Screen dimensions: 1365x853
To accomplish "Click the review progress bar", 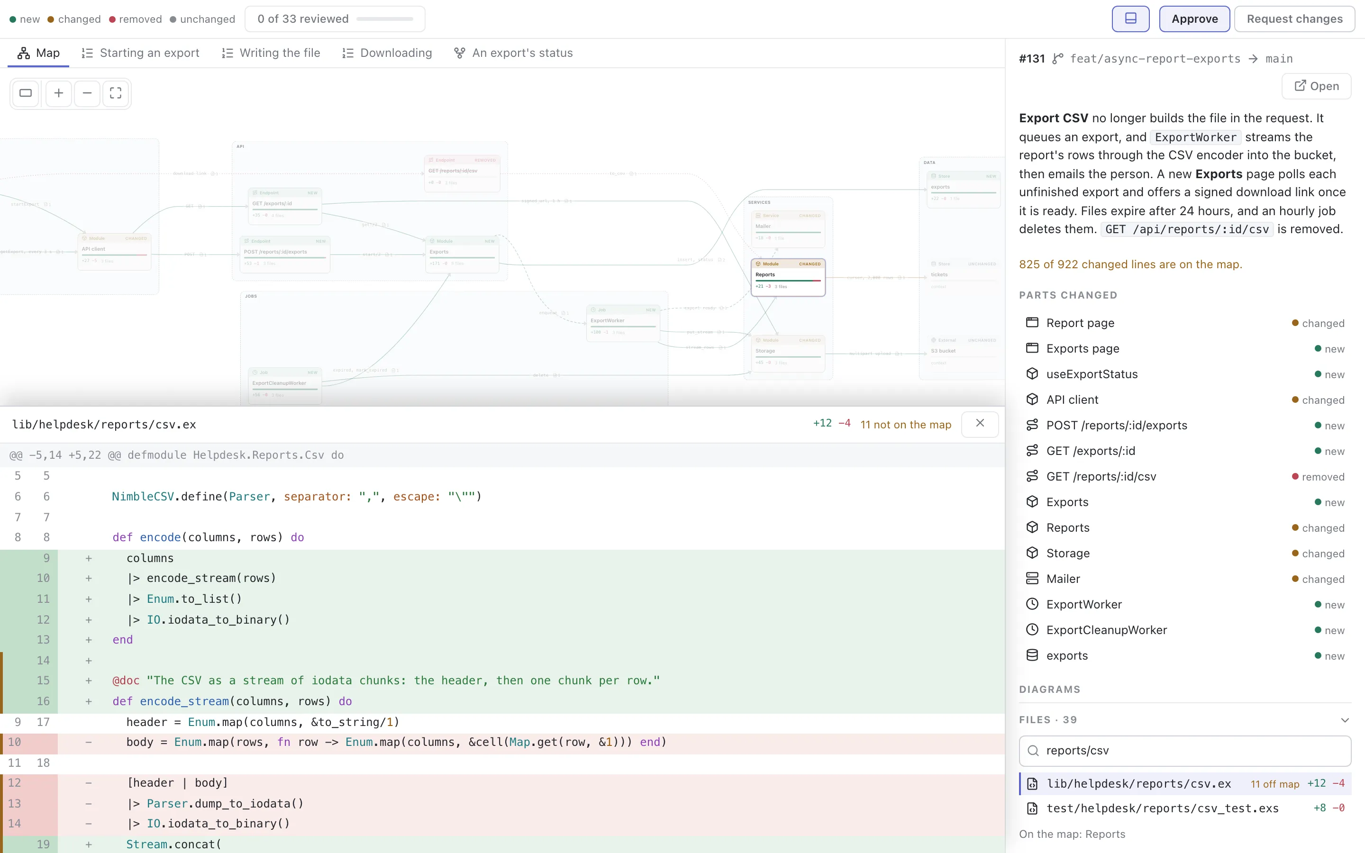I will (385, 19).
